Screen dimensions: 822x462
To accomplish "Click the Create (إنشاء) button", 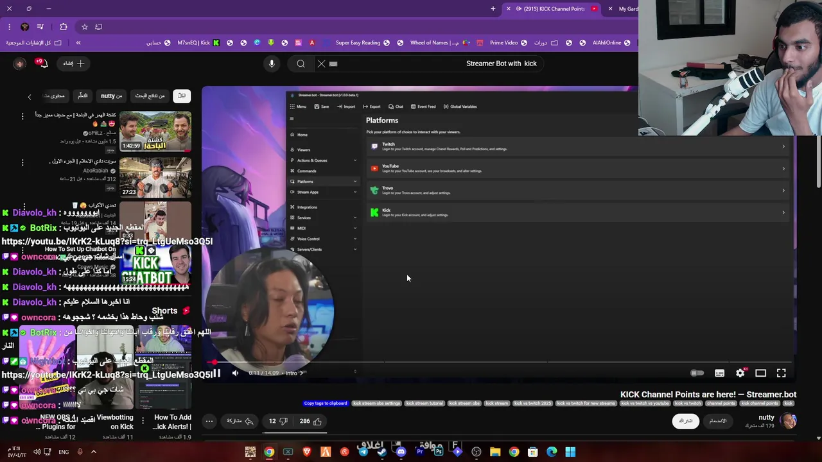I will pyautogui.click(x=74, y=64).
